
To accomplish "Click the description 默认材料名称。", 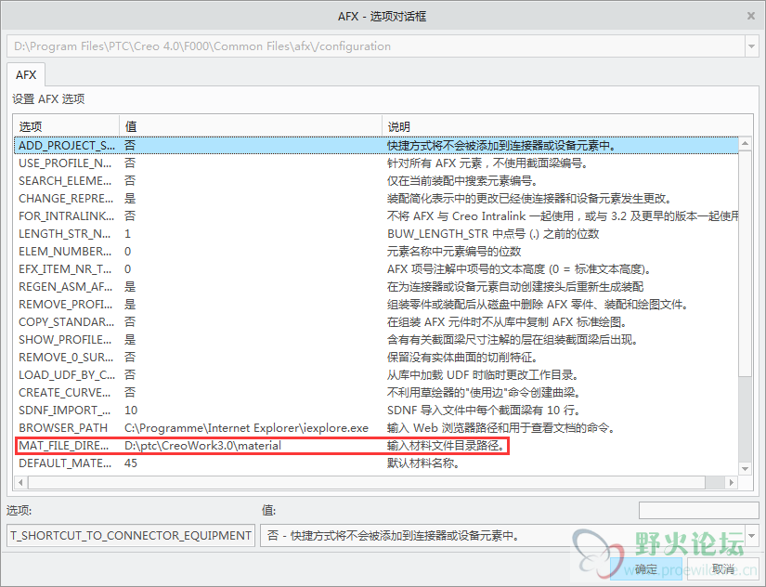I will point(423,463).
